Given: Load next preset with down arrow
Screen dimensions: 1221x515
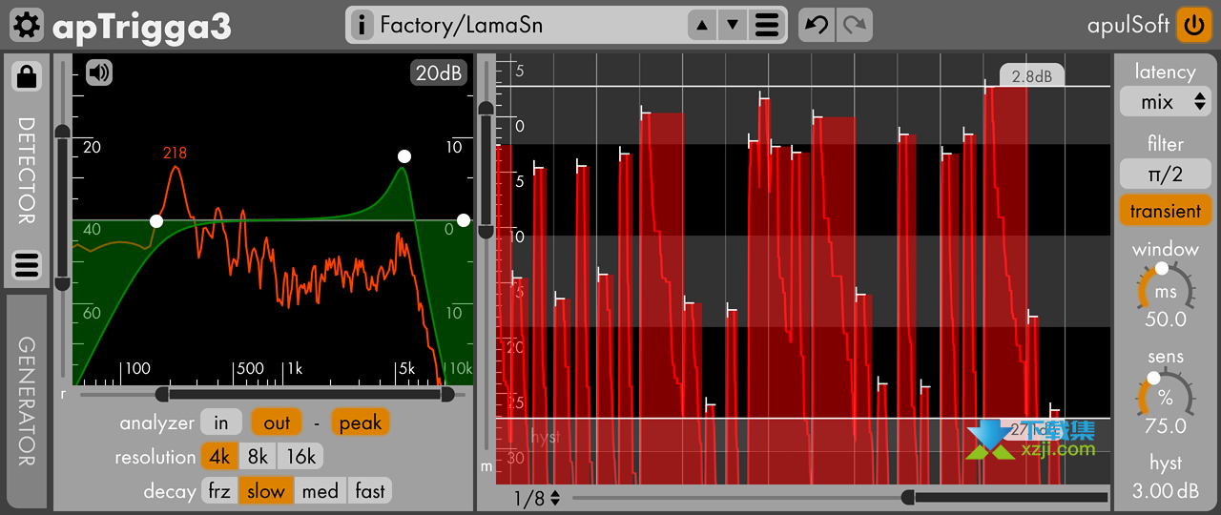Looking at the screenshot, I should tap(733, 25).
